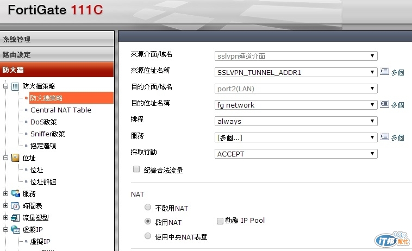Click multiple icon beside 服務 dropdown

coord(385,137)
